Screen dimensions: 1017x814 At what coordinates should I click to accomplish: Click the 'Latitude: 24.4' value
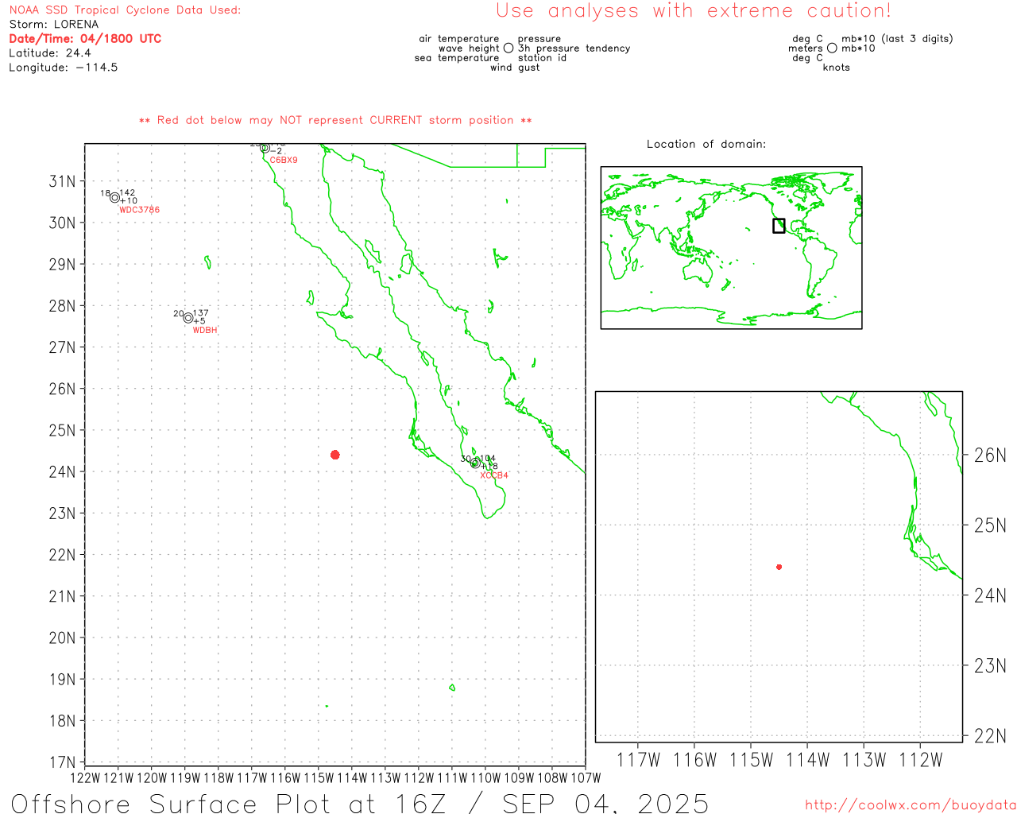[50, 53]
